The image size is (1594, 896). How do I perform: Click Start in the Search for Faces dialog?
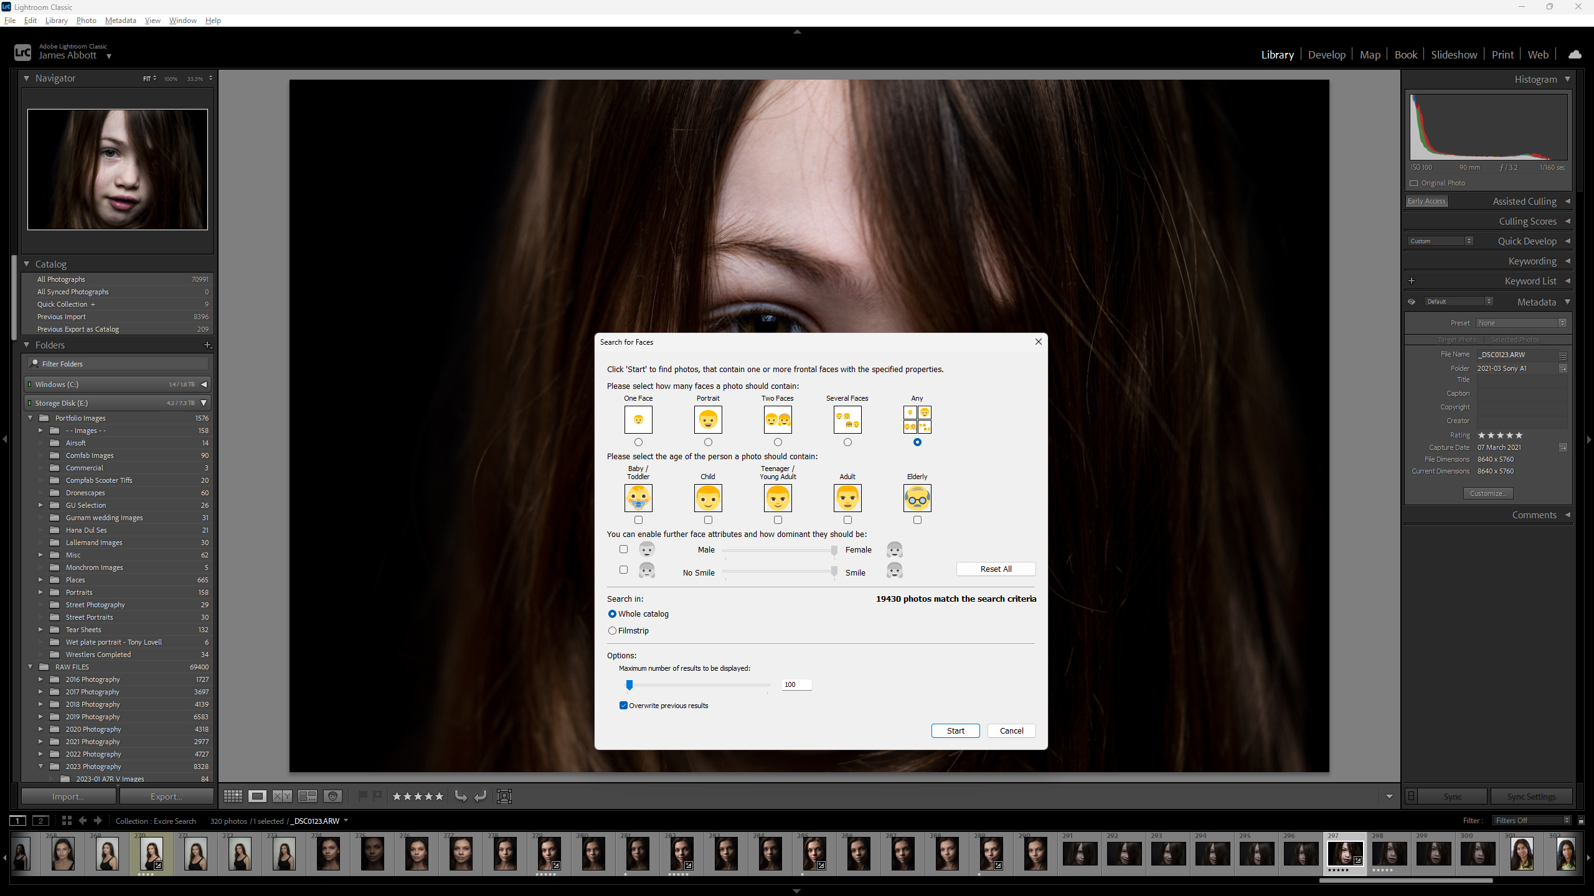click(x=955, y=730)
